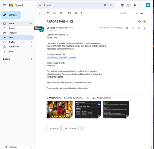Click the Compose button
154x149 pixels.
[11, 15]
